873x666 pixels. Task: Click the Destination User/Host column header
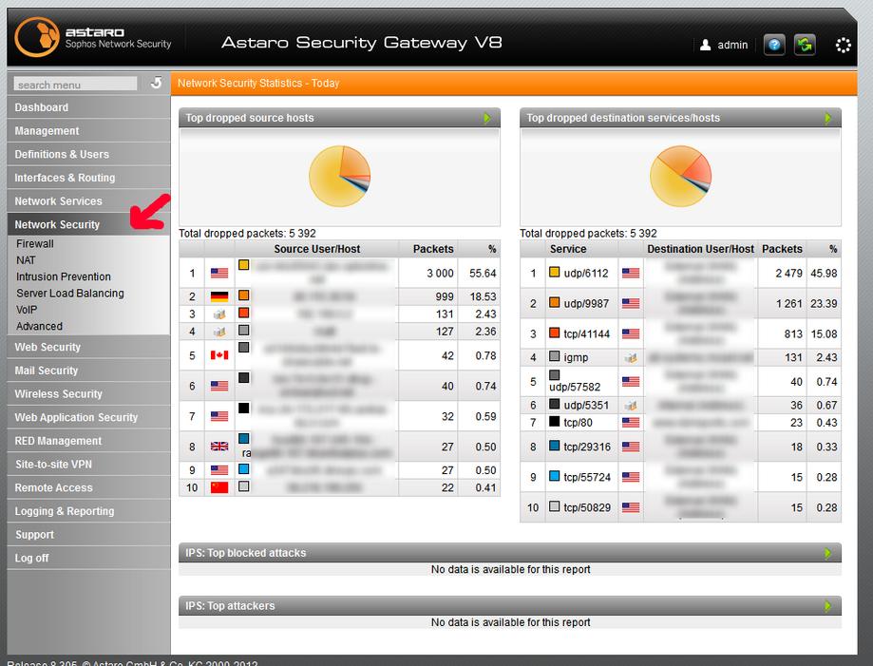coord(700,249)
